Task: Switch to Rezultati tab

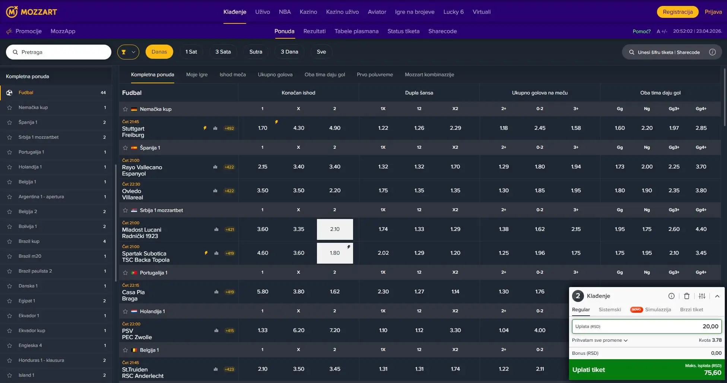Action: click(x=314, y=31)
